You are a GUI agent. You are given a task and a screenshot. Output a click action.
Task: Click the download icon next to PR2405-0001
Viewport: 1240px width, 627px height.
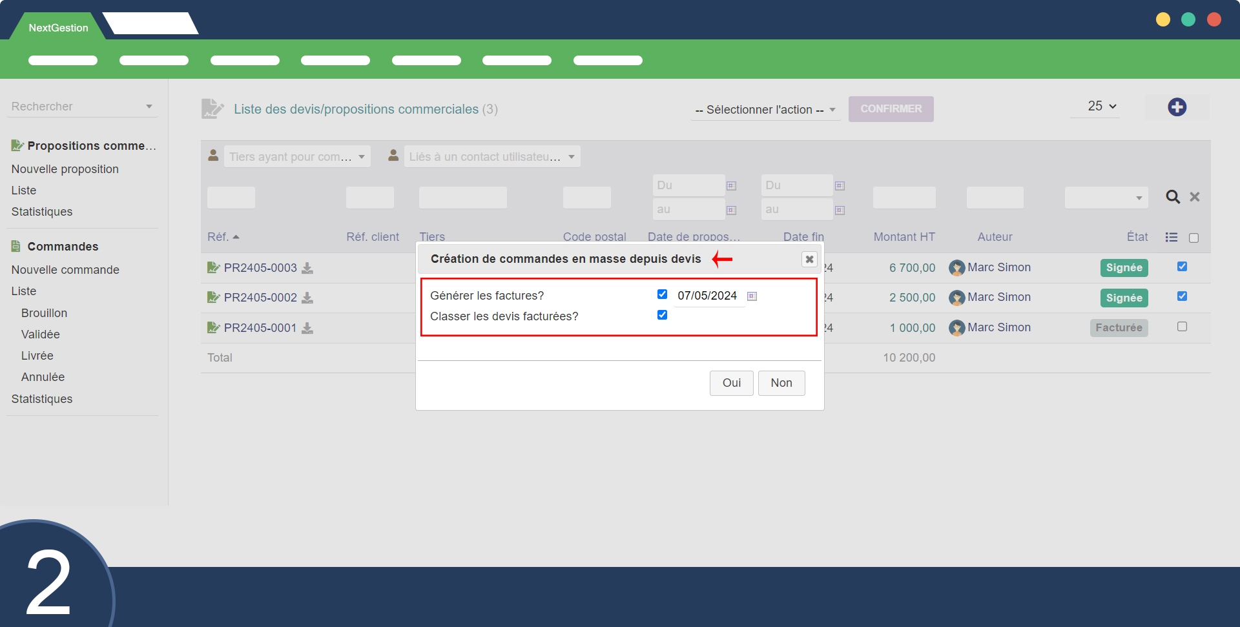coord(307,328)
